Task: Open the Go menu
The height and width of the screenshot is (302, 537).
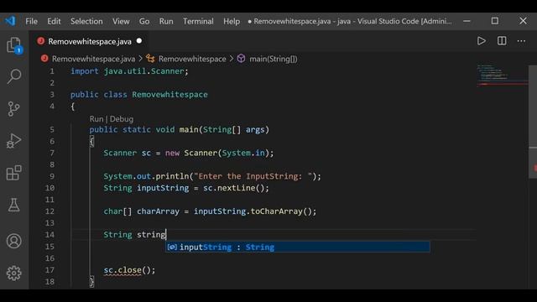Action: click(144, 21)
